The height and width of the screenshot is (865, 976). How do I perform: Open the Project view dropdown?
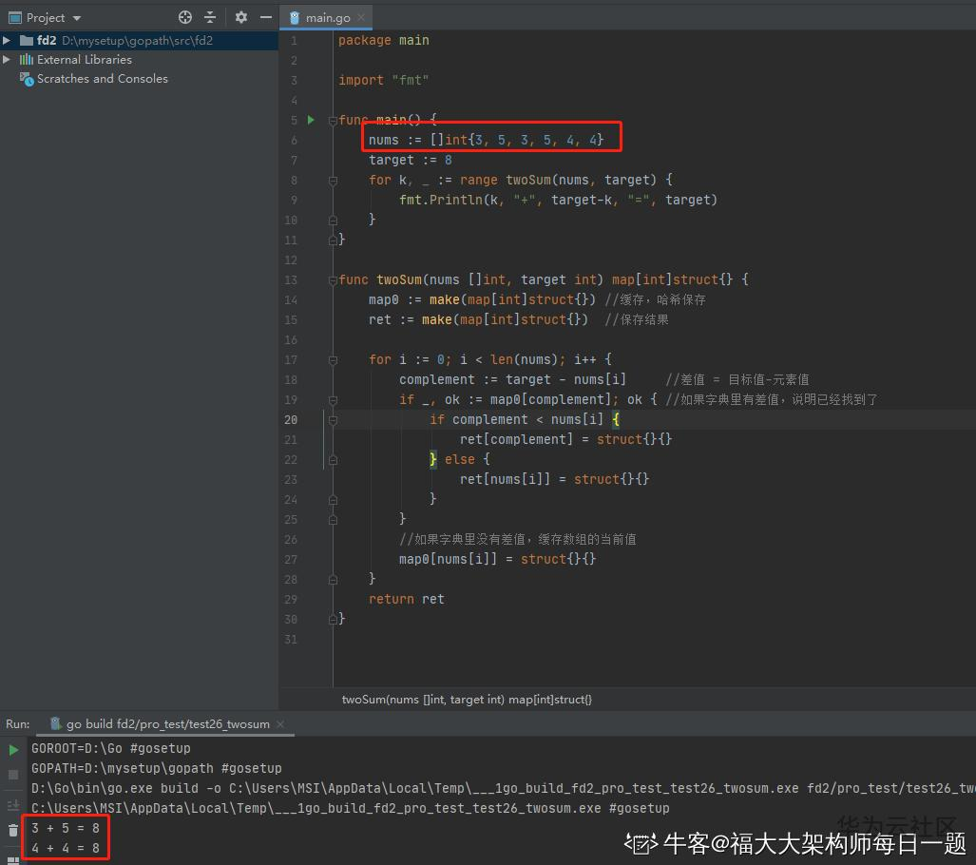77,18
